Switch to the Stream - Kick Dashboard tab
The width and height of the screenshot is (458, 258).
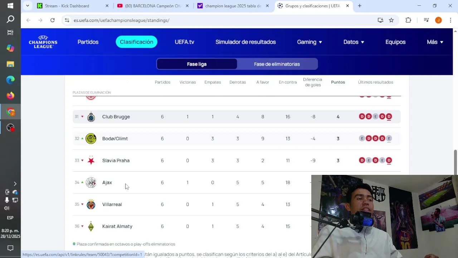(67, 6)
